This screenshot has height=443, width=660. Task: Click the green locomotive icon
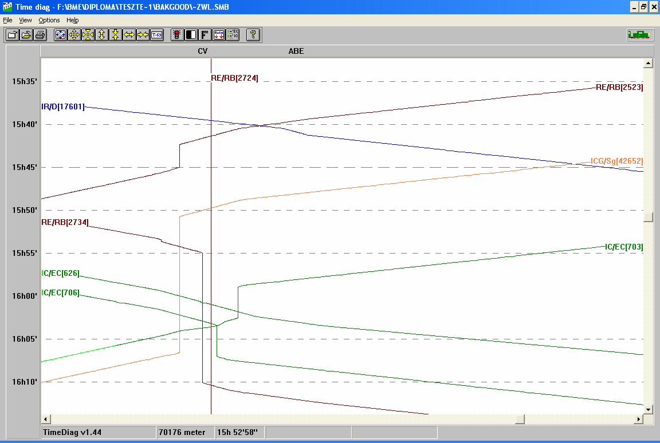(x=639, y=35)
